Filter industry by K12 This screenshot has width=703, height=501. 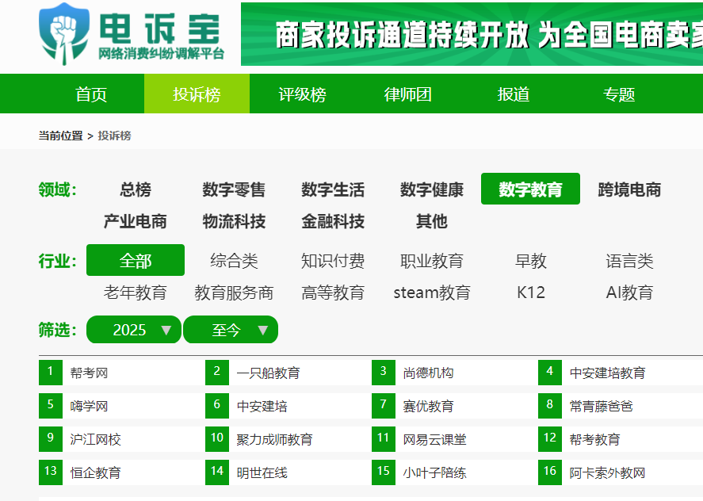(x=531, y=293)
